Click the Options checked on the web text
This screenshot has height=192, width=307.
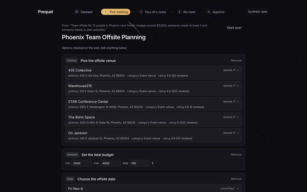(94, 48)
